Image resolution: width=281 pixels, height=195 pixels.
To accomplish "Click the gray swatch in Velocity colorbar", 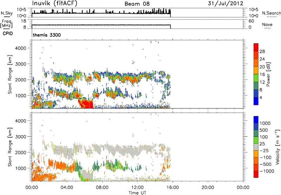I will 256,147.
